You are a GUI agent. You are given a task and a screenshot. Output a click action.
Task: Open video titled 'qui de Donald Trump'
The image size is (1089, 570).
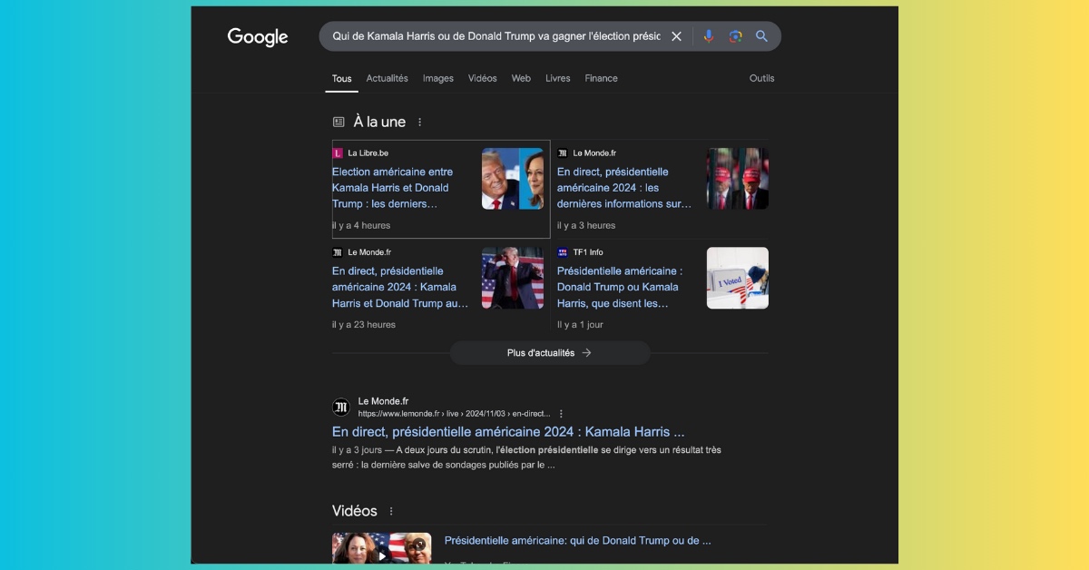point(577,541)
